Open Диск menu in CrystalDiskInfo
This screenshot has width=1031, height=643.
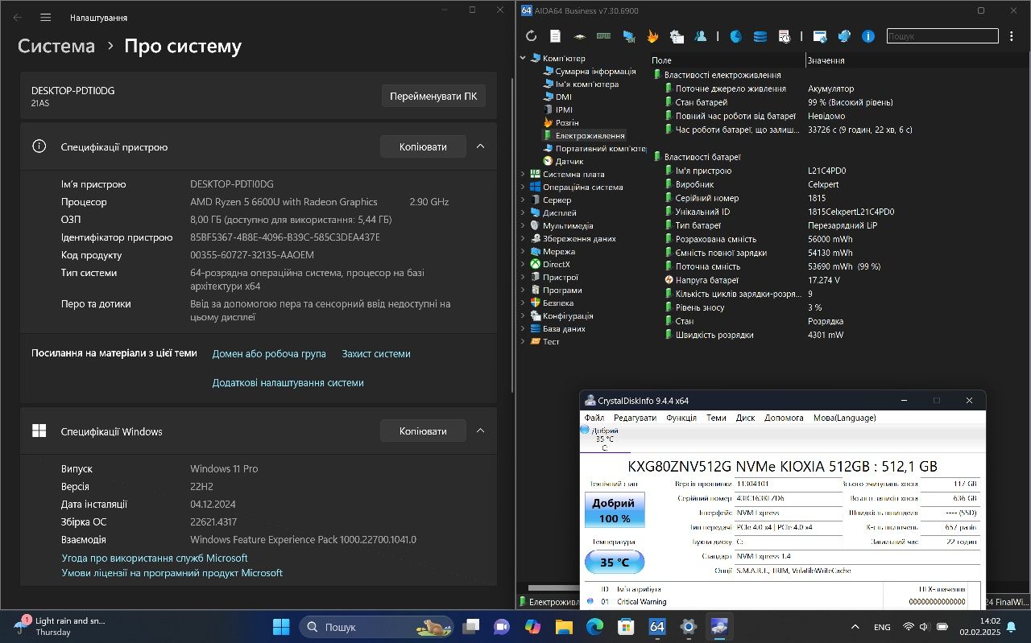[x=745, y=418]
